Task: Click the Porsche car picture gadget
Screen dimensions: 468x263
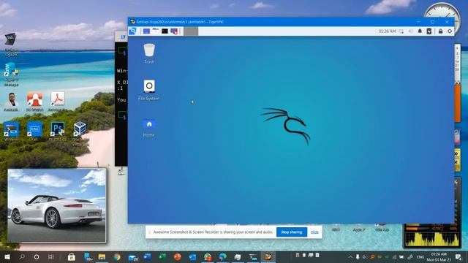Action: click(57, 205)
